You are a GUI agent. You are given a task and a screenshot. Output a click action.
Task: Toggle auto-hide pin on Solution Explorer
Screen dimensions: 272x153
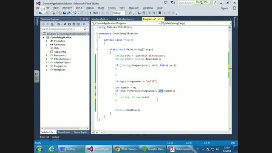[84, 19]
